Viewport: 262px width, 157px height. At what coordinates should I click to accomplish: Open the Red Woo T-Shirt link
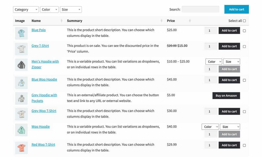click(43, 145)
